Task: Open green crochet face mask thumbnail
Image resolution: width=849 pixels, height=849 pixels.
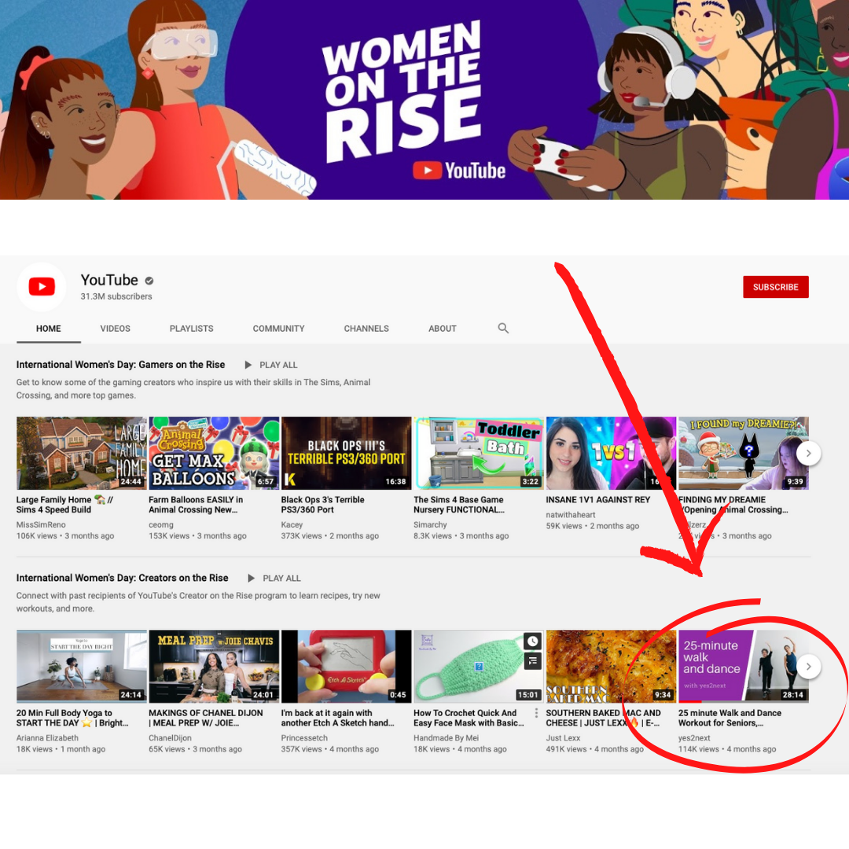Action: click(x=479, y=667)
